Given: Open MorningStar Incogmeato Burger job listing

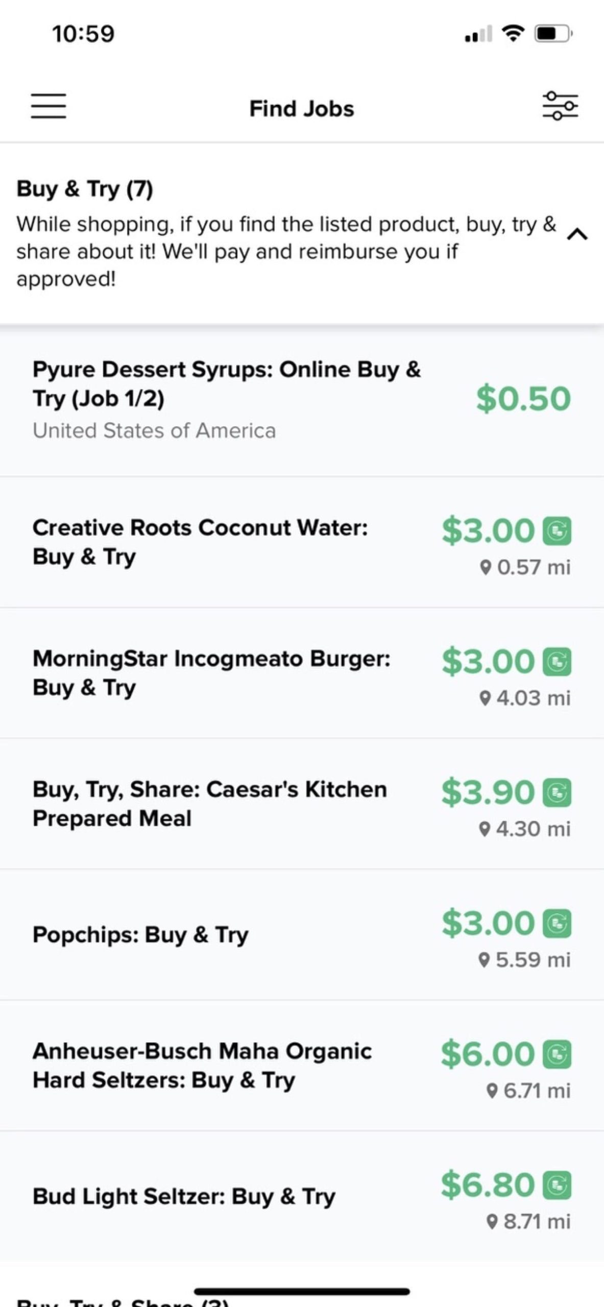Looking at the screenshot, I should pyautogui.click(x=211, y=672).
